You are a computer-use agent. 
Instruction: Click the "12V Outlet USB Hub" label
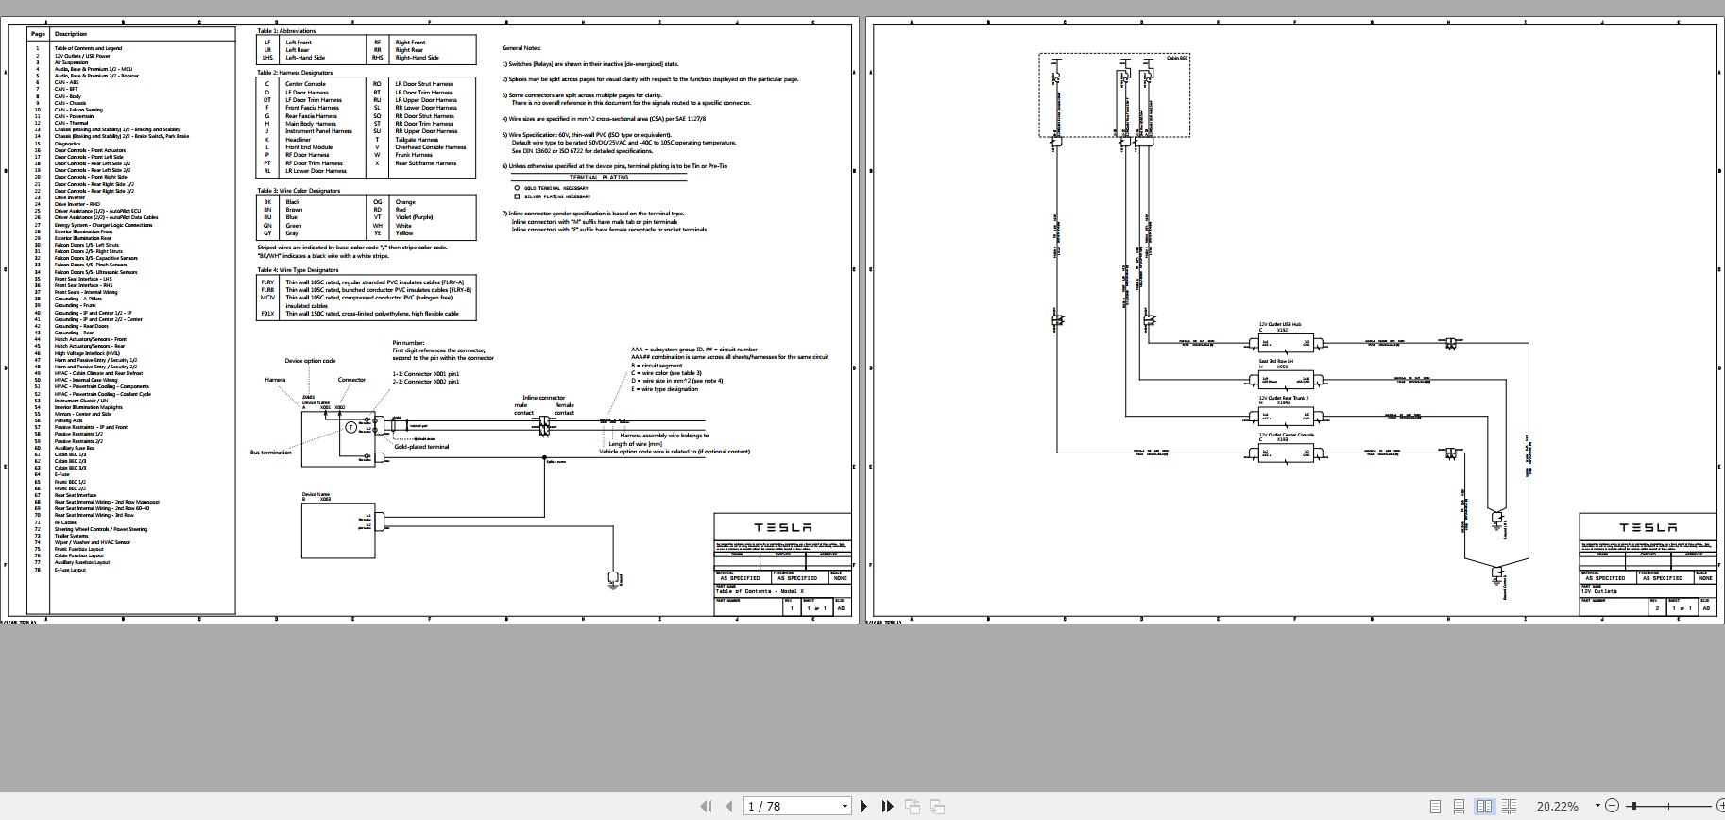point(1280,324)
